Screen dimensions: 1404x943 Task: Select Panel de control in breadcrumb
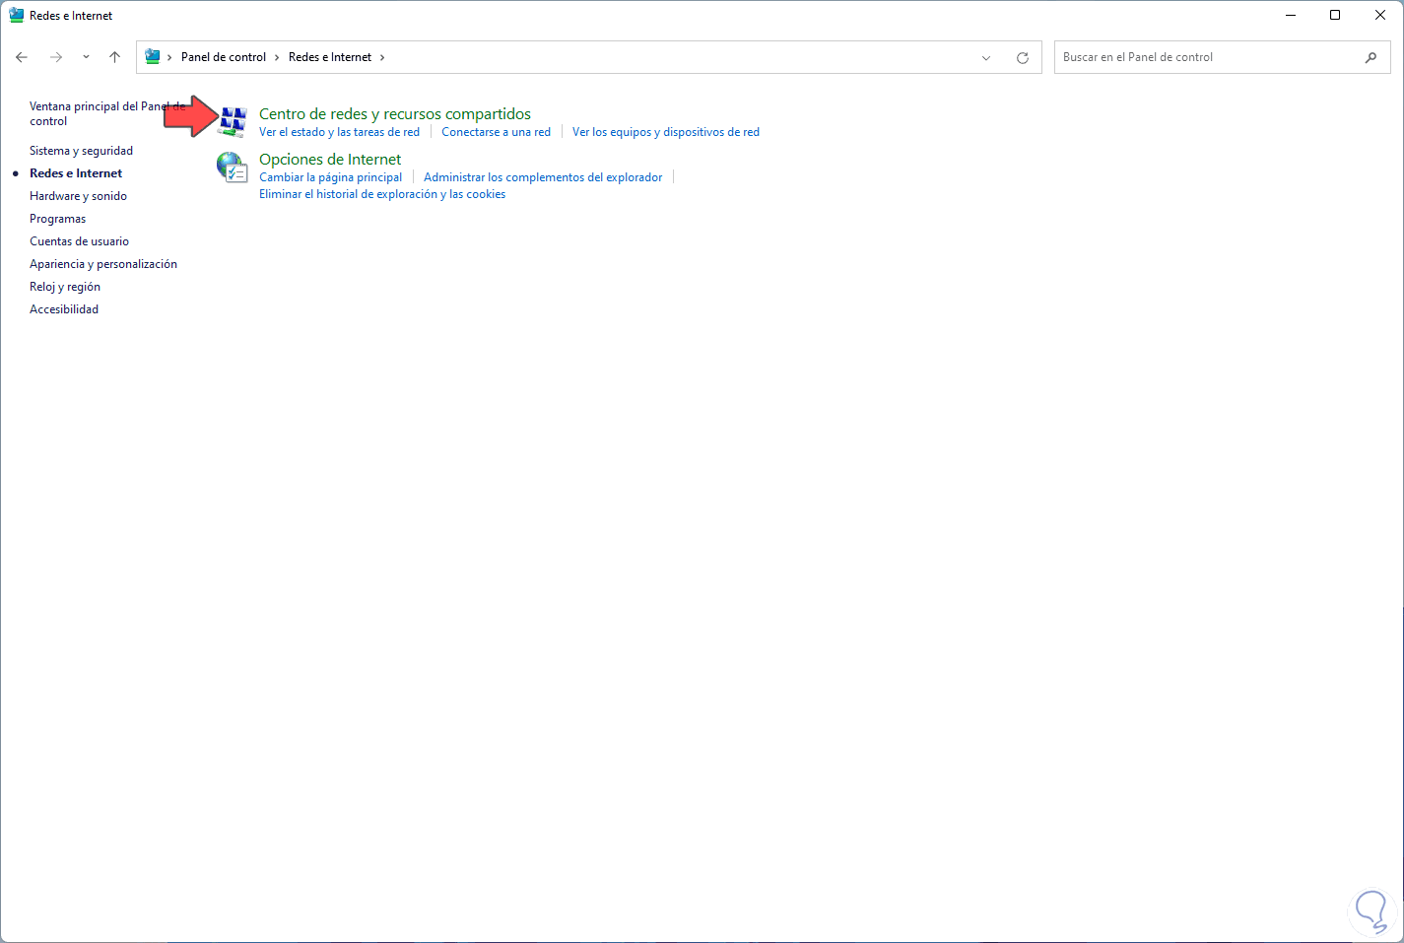[224, 57]
